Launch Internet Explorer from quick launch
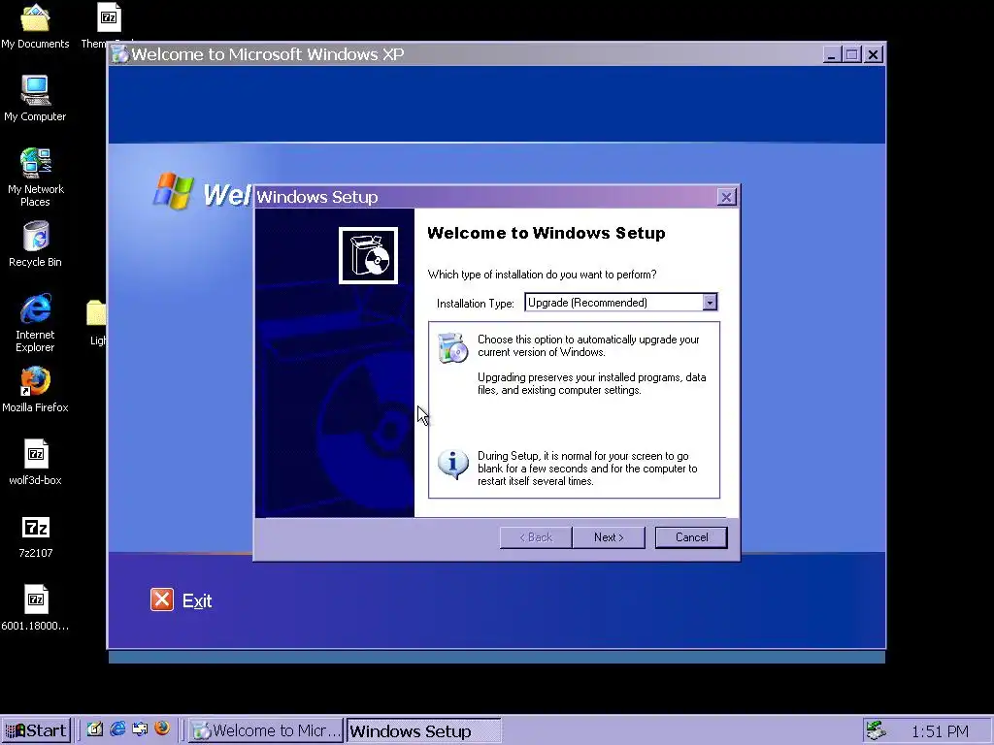Image resolution: width=994 pixels, height=745 pixels. click(x=117, y=729)
